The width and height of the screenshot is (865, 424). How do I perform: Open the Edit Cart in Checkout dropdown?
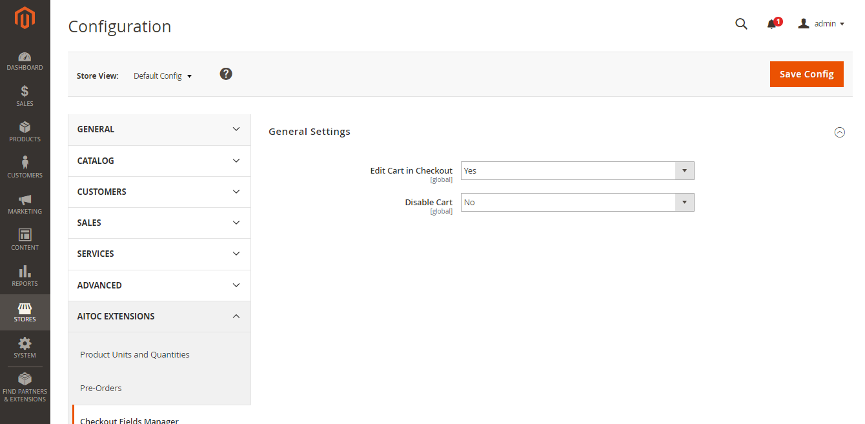(x=577, y=171)
